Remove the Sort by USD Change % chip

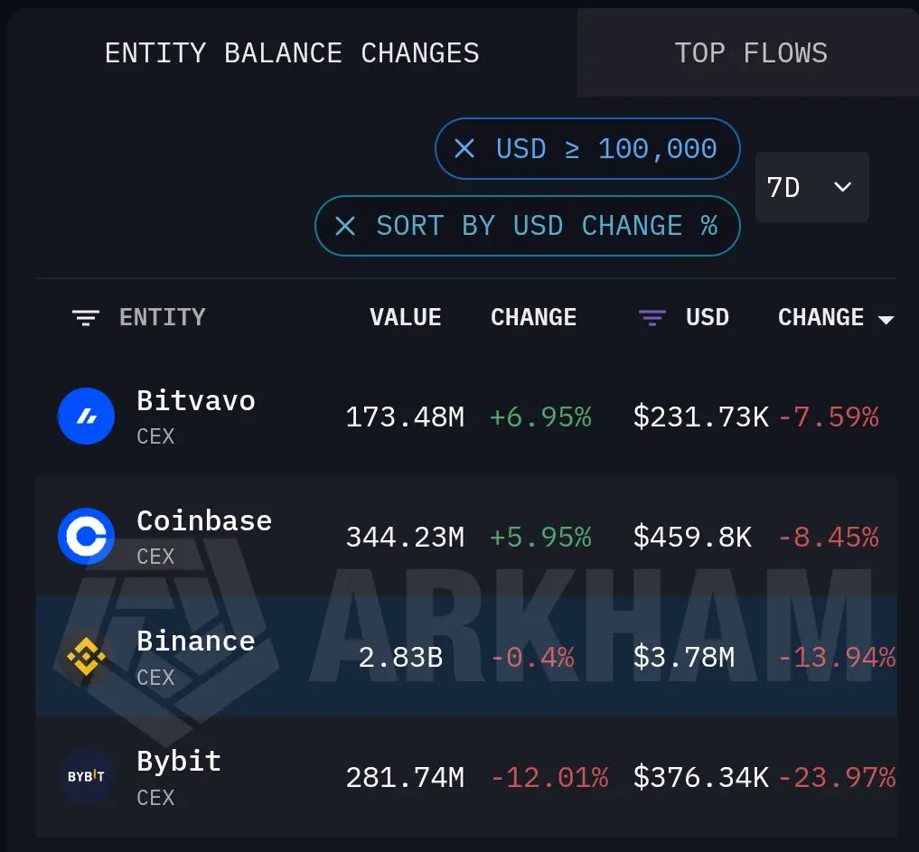pos(345,226)
